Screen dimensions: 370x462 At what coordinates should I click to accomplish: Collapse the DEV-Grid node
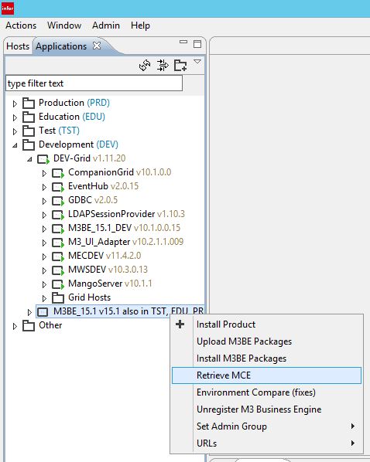coord(29,159)
